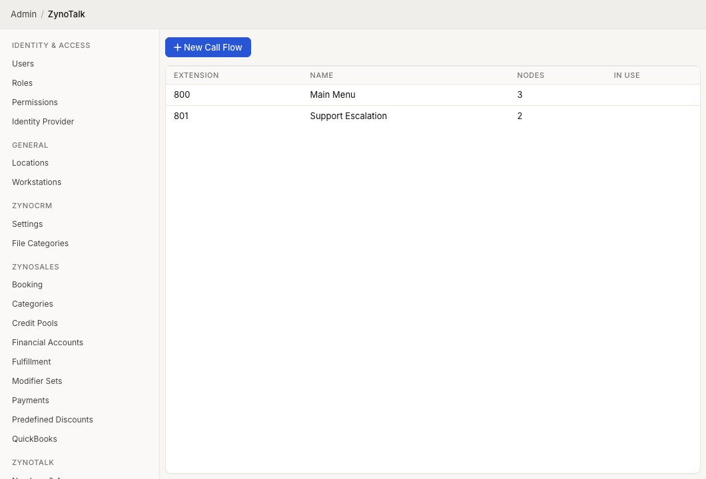
Task: Open the Admin breadcrumb link
Action: (23, 15)
